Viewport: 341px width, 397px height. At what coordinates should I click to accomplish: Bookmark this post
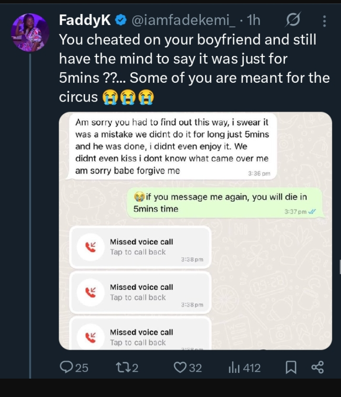[x=290, y=368]
